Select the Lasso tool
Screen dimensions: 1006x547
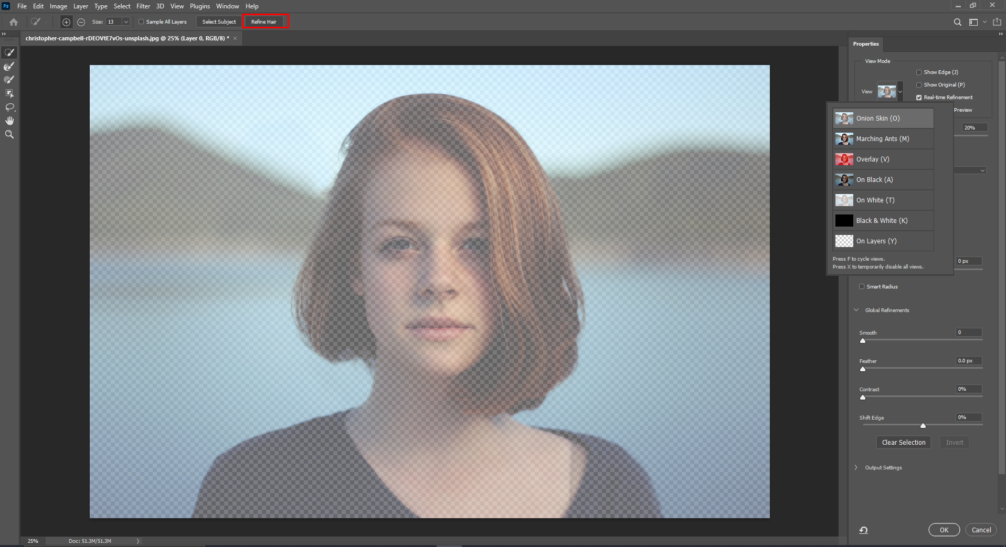click(9, 107)
